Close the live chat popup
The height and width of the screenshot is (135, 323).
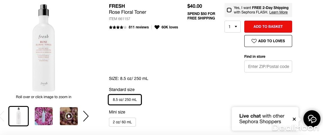(x=294, y=119)
